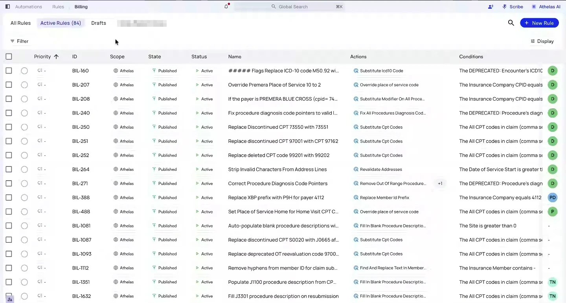Click the ID column header
566x303 pixels.
(x=75, y=57)
